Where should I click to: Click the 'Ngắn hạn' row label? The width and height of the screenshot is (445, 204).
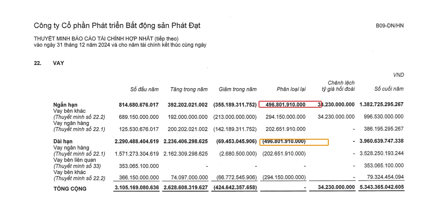tap(65, 105)
